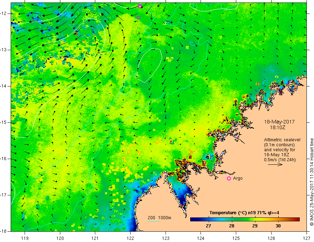Click the 119 longitude axis label
This screenshot has height=242, width=314.
point(25,238)
